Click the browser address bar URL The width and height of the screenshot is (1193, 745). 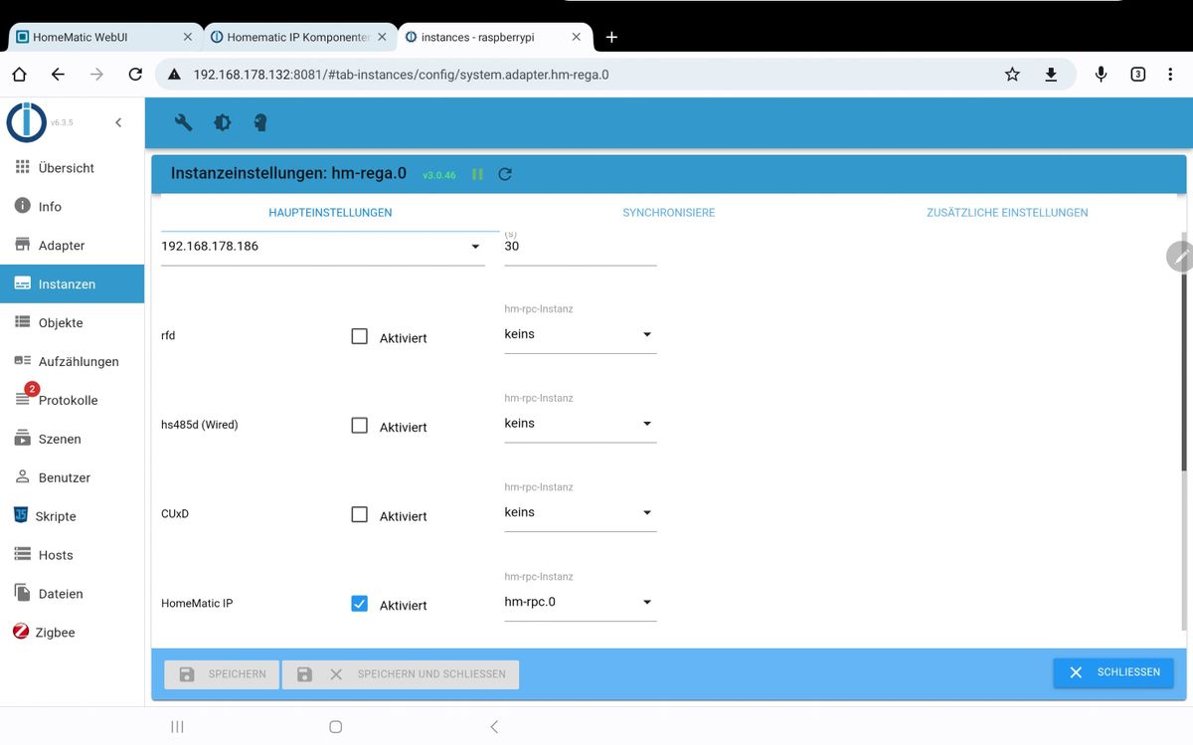click(x=401, y=75)
